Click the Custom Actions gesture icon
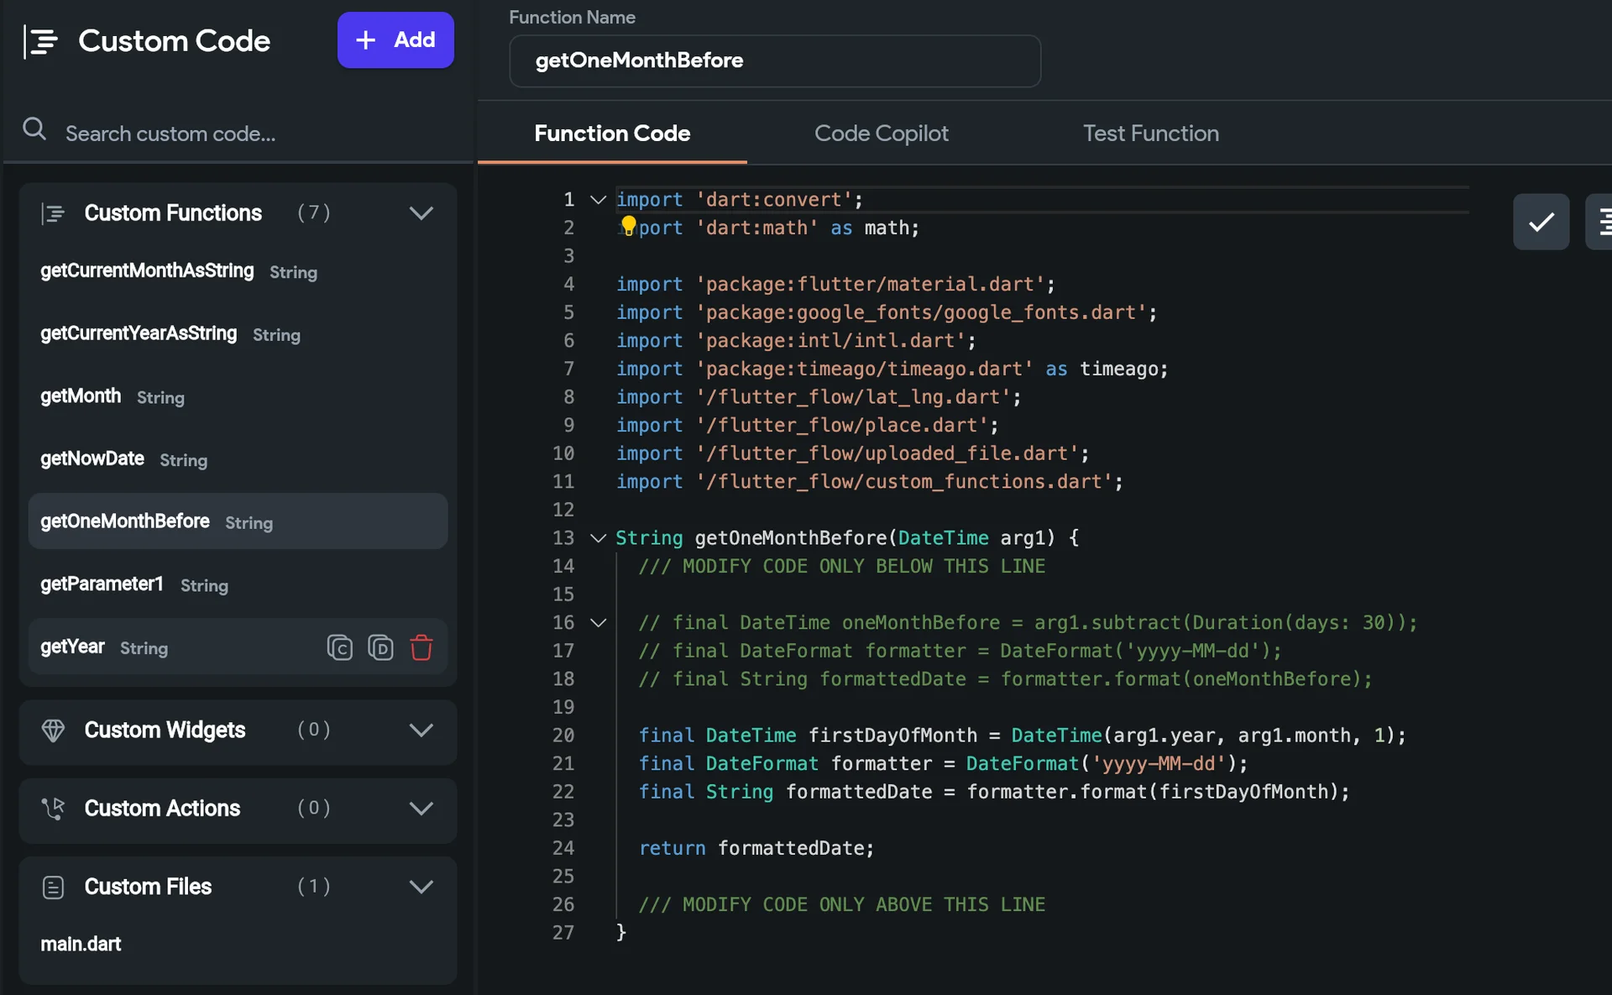This screenshot has width=1612, height=995. [53, 809]
